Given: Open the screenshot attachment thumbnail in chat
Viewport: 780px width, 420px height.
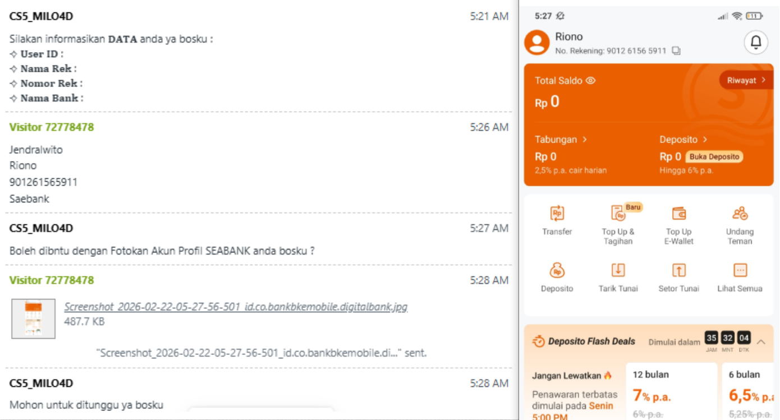Looking at the screenshot, I should [34, 319].
